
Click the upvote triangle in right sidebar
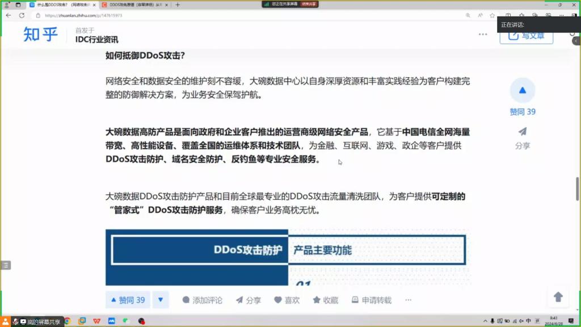[523, 90]
